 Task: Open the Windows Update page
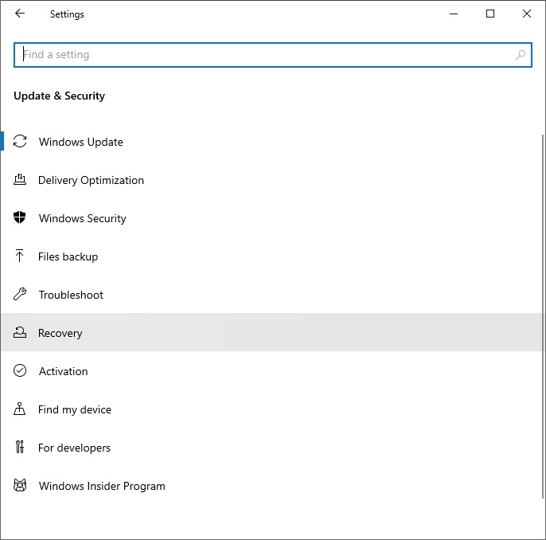[x=271, y=142]
